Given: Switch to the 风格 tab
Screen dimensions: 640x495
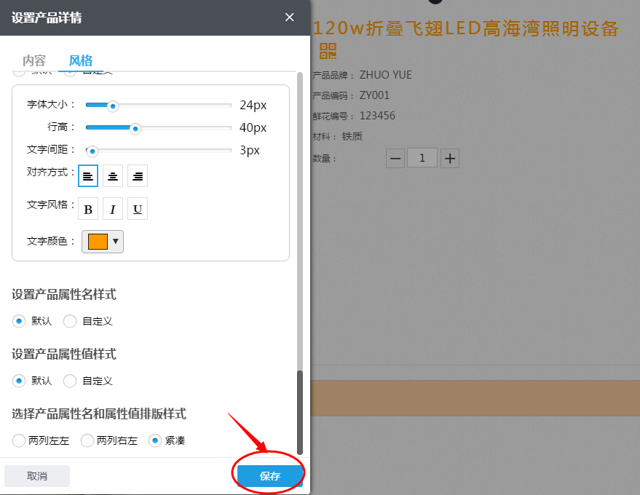Looking at the screenshot, I should 80,61.
